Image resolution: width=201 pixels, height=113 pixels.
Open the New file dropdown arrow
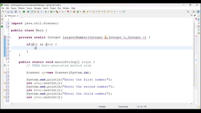[x=5, y=12]
